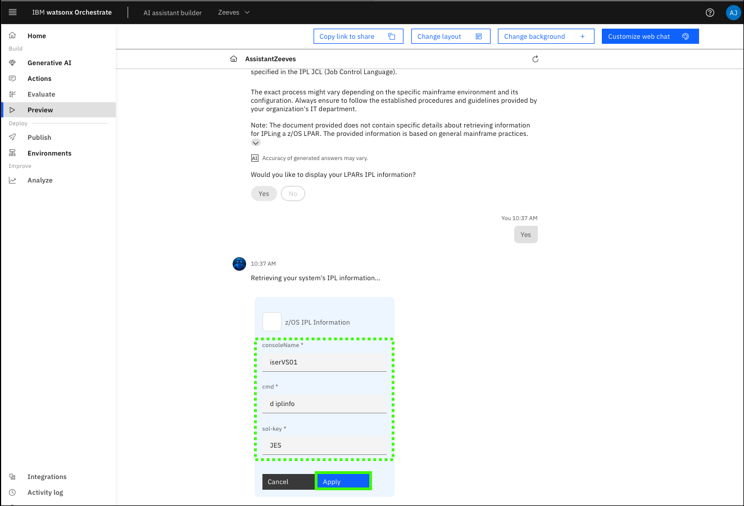
Task: Click the AssistantZeeves home icon
Action: [x=234, y=59]
